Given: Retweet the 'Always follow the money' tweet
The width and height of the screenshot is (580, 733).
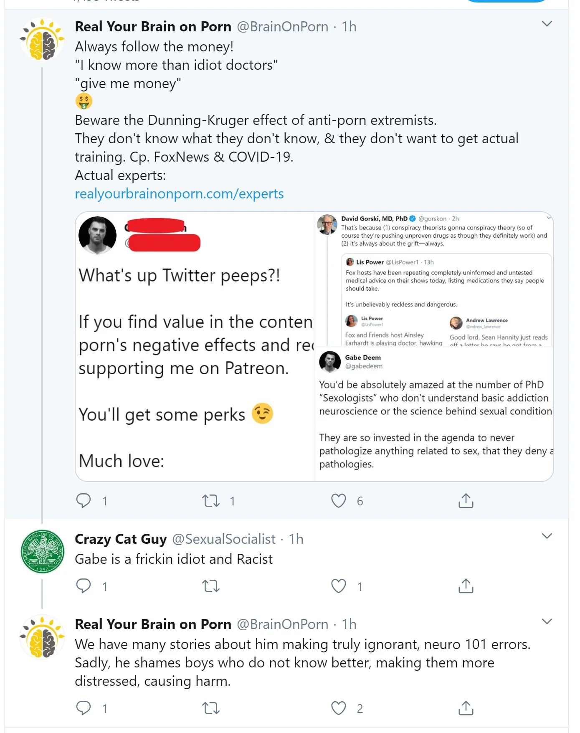Looking at the screenshot, I should tap(211, 500).
